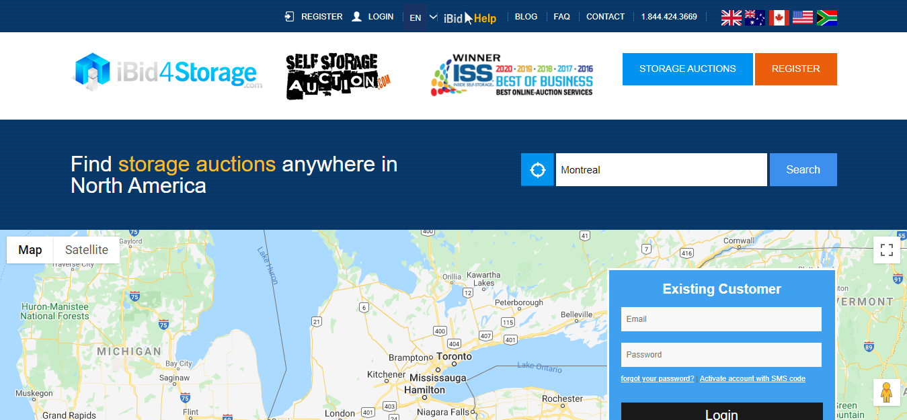Follow the forgot your password link
The image size is (907, 420).
(657, 379)
